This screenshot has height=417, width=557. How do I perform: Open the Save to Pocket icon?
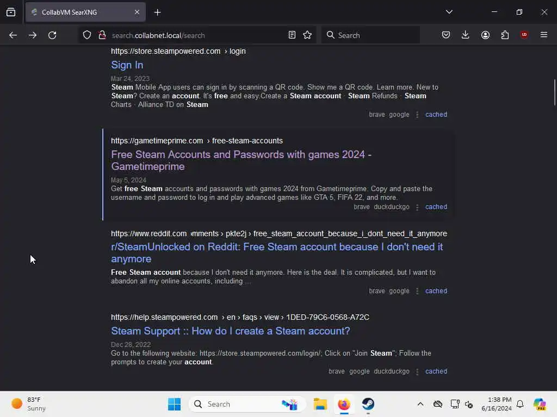(446, 35)
